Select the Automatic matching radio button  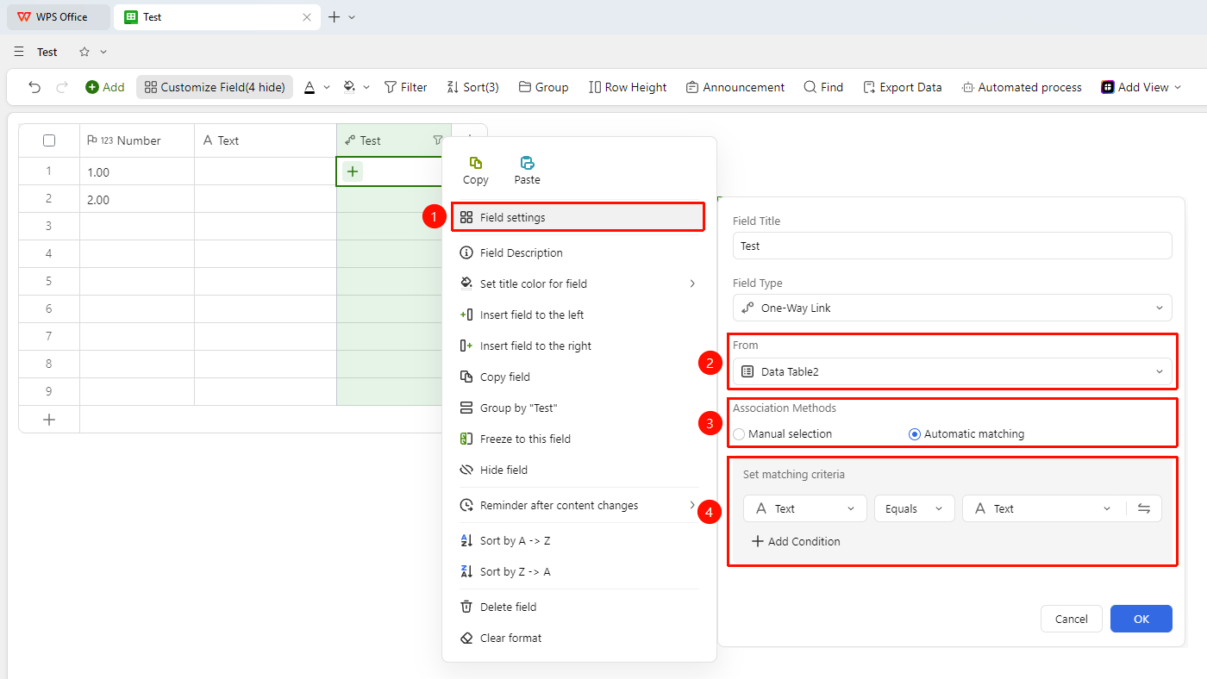pyautogui.click(x=915, y=434)
